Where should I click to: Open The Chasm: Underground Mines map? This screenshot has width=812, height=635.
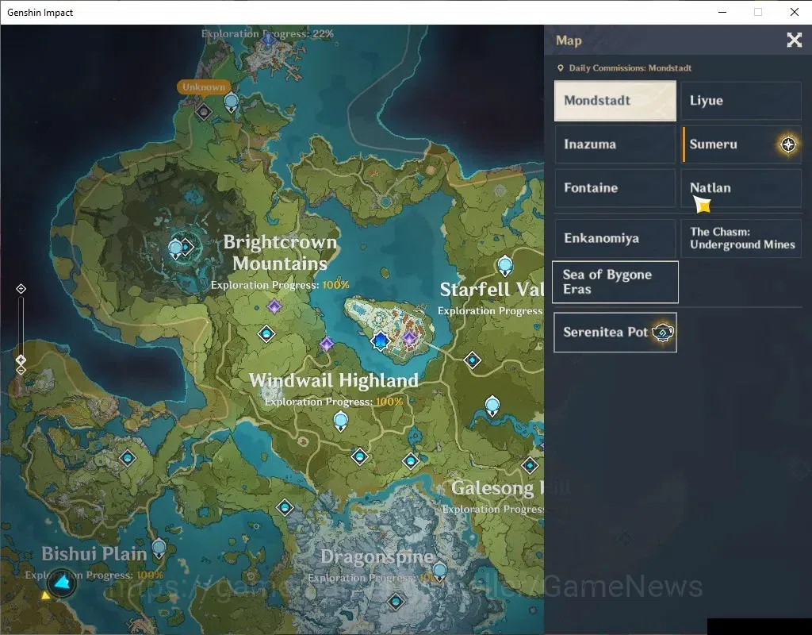point(741,238)
